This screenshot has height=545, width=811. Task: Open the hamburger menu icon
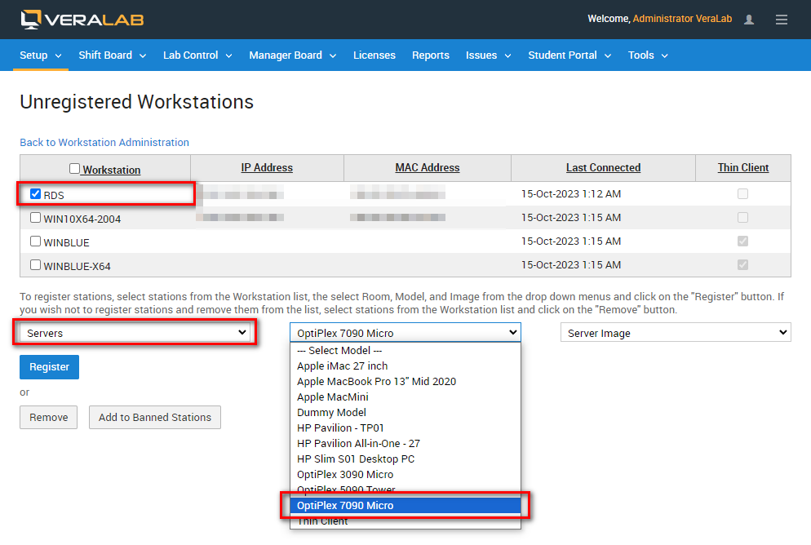pos(781,20)
